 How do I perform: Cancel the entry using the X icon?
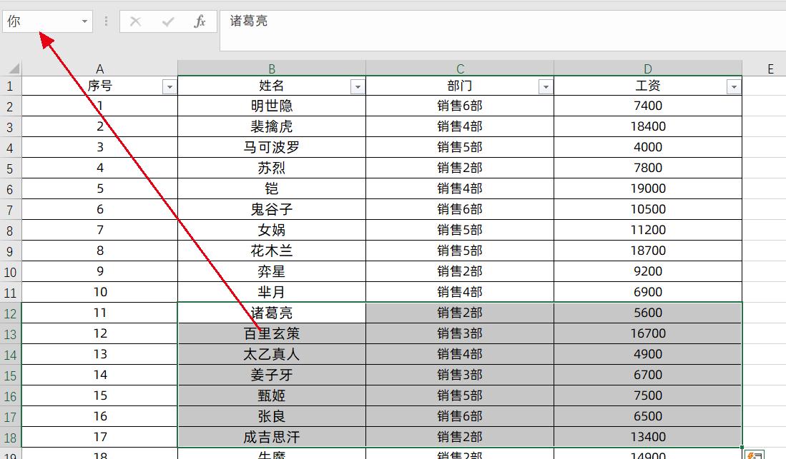135,21
